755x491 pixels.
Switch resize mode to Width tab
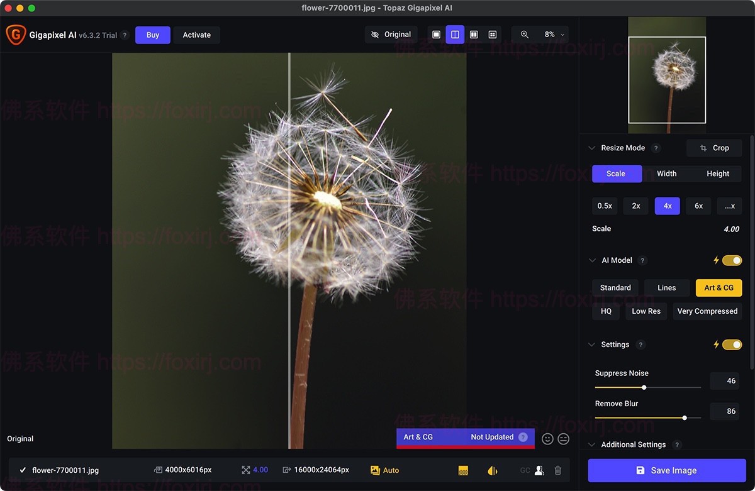pos(666,174)
